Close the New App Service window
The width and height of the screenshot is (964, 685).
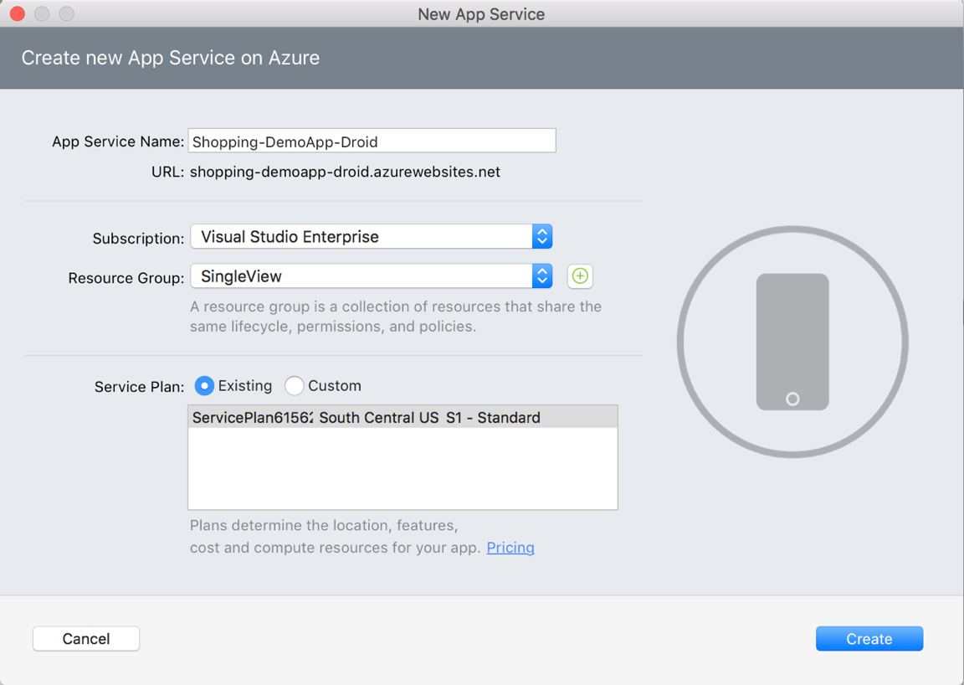tap(18, 14)
